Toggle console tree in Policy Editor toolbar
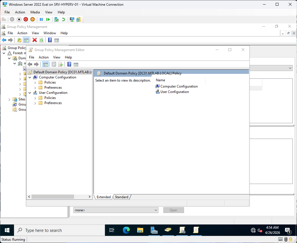 [x=45, y=64]
